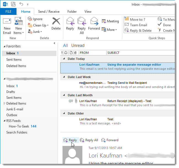Collapse the Date: Last Month group

click(x=64, y=95)
